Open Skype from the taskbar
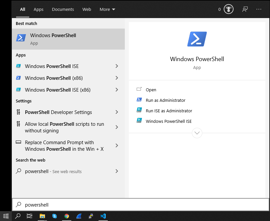270x221 pixels. [x=55, y=216]
